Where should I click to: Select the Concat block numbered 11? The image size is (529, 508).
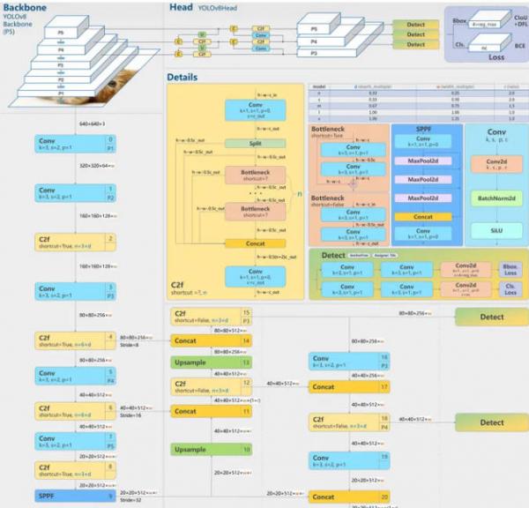pyautogui.click(x=212, y=411)
